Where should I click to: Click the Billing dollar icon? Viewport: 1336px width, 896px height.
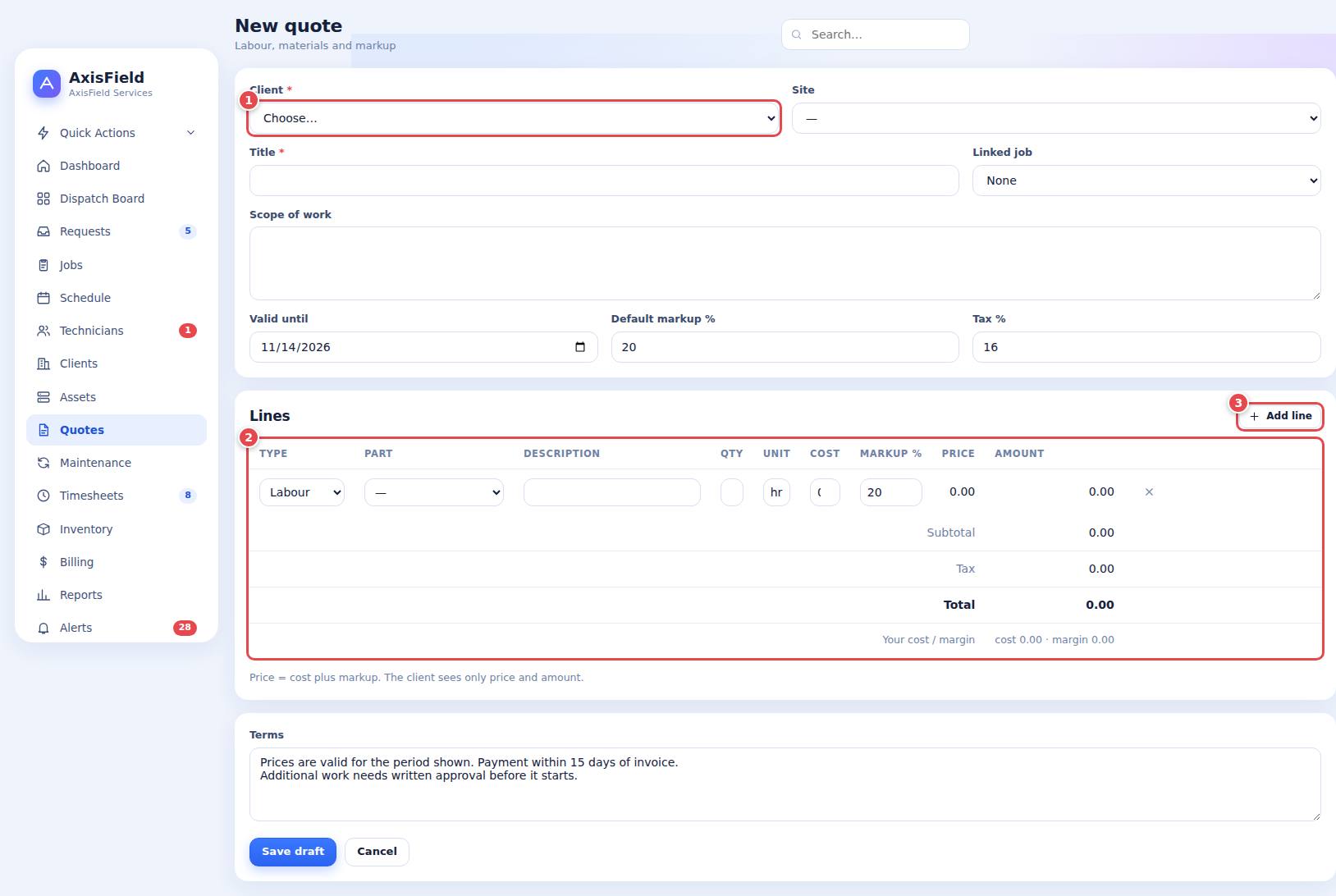tap(43, 562)
